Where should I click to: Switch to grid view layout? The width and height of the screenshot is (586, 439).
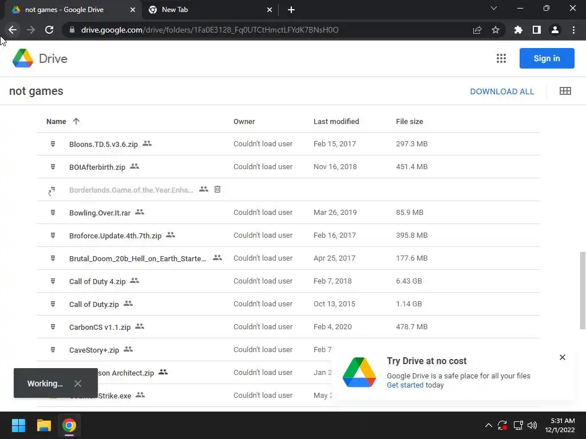(x=565, y=91)
